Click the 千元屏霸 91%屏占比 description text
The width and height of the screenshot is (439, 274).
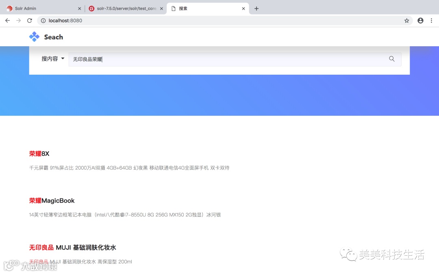coord(129,168)
